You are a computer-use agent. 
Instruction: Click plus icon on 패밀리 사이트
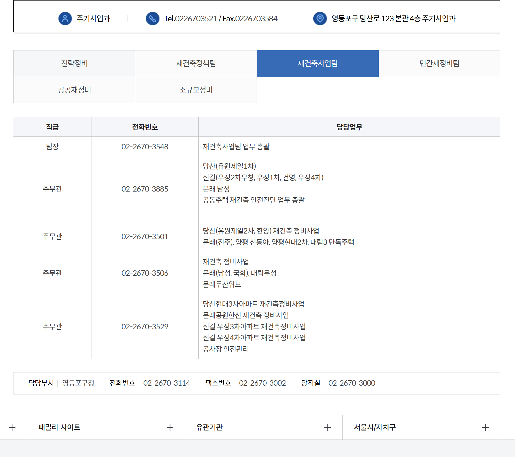click(170, 427)
